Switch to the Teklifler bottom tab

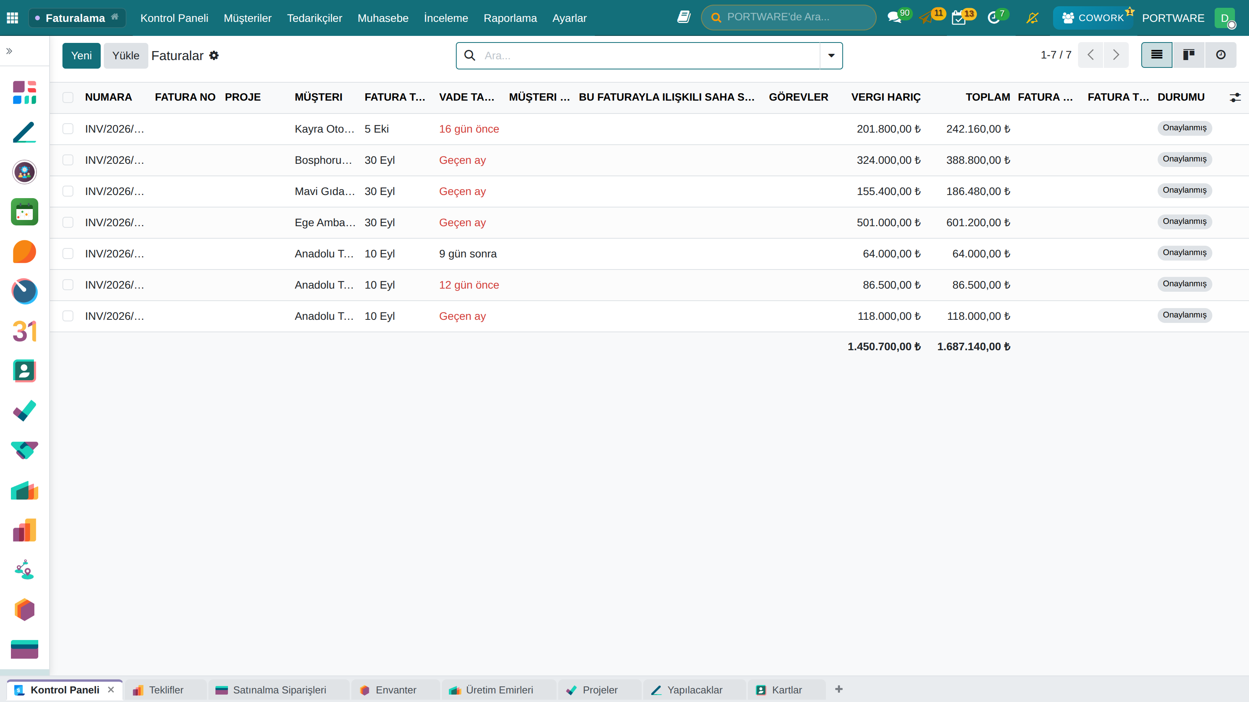click(x=165, y=690)
